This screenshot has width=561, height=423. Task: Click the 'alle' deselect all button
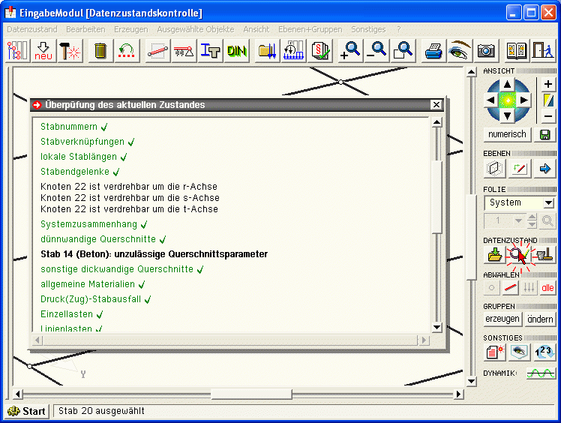pos(547,287)
